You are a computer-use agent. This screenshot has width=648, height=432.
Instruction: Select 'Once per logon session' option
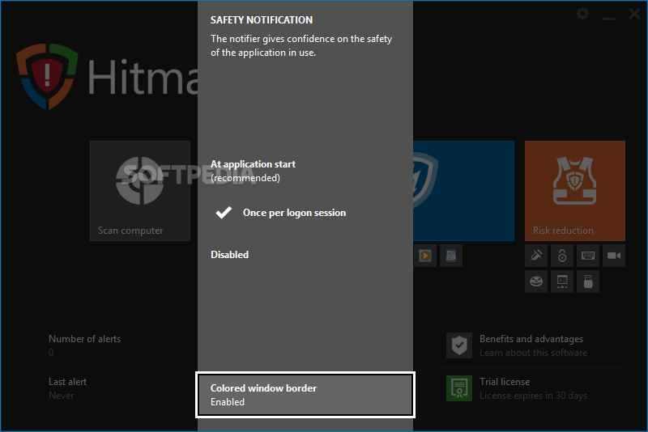pyautogui.click(x=294, y=213)
